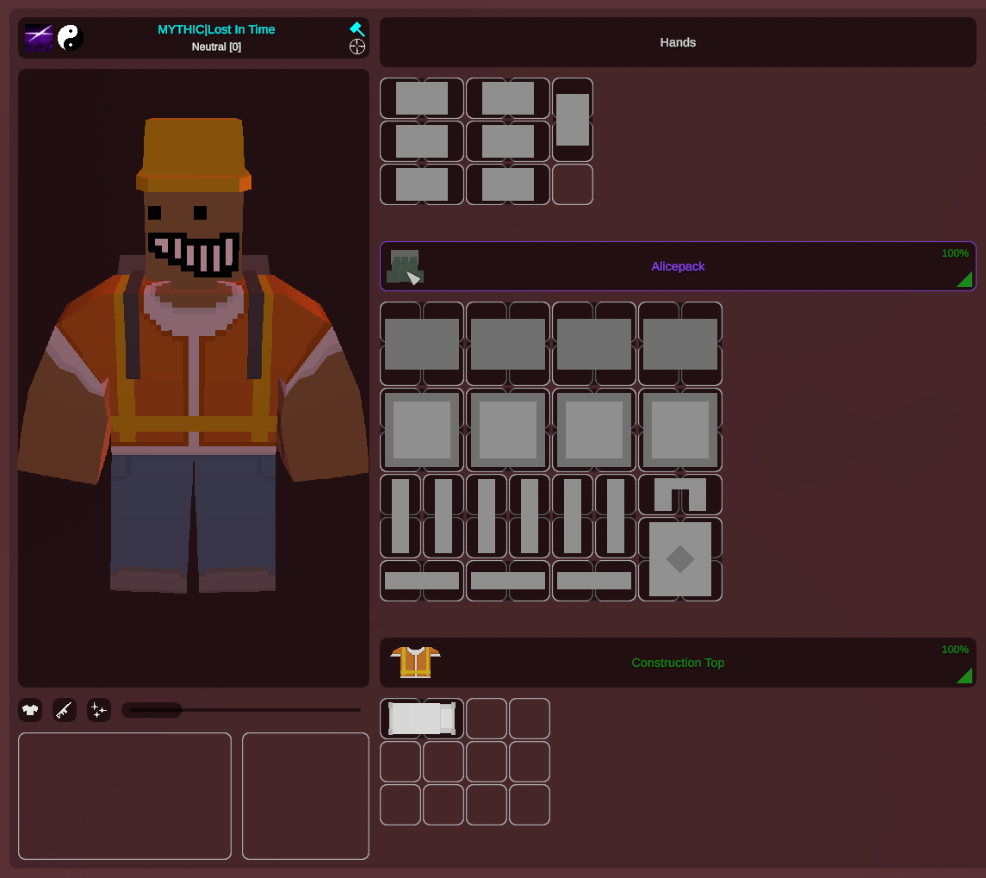Click the cyan hammer icon
Screen dimensions: 986x878
click(357, 29)
